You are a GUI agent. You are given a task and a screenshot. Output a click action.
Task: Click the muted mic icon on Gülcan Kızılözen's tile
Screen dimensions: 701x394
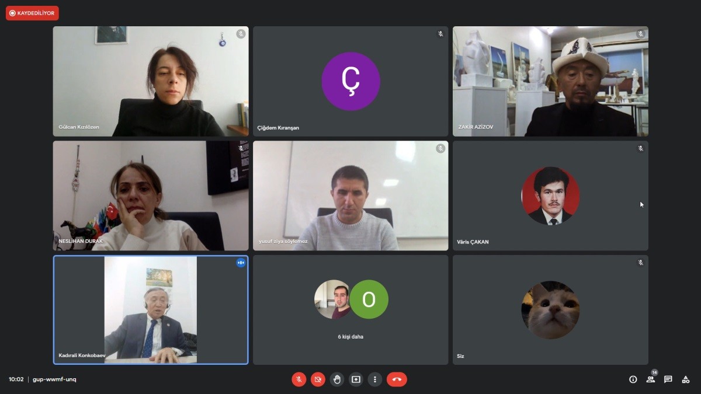(x=241, y=34)
